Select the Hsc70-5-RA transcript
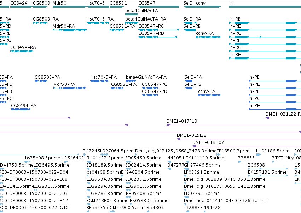The height and width of the screenshot is (213, 301). click(98, 23)
